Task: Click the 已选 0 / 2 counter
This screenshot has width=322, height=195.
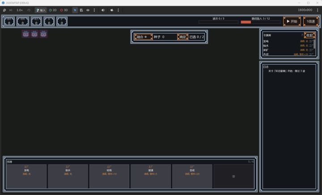Action: point(197,37)
